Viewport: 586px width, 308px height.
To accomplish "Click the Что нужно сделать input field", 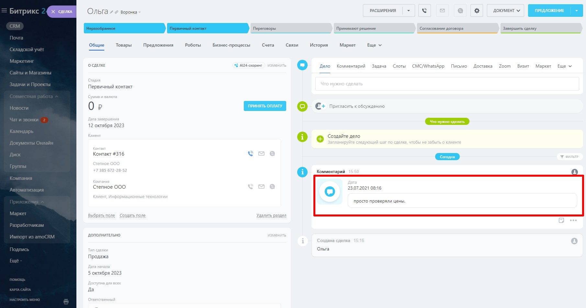I will tap(447, 84).
